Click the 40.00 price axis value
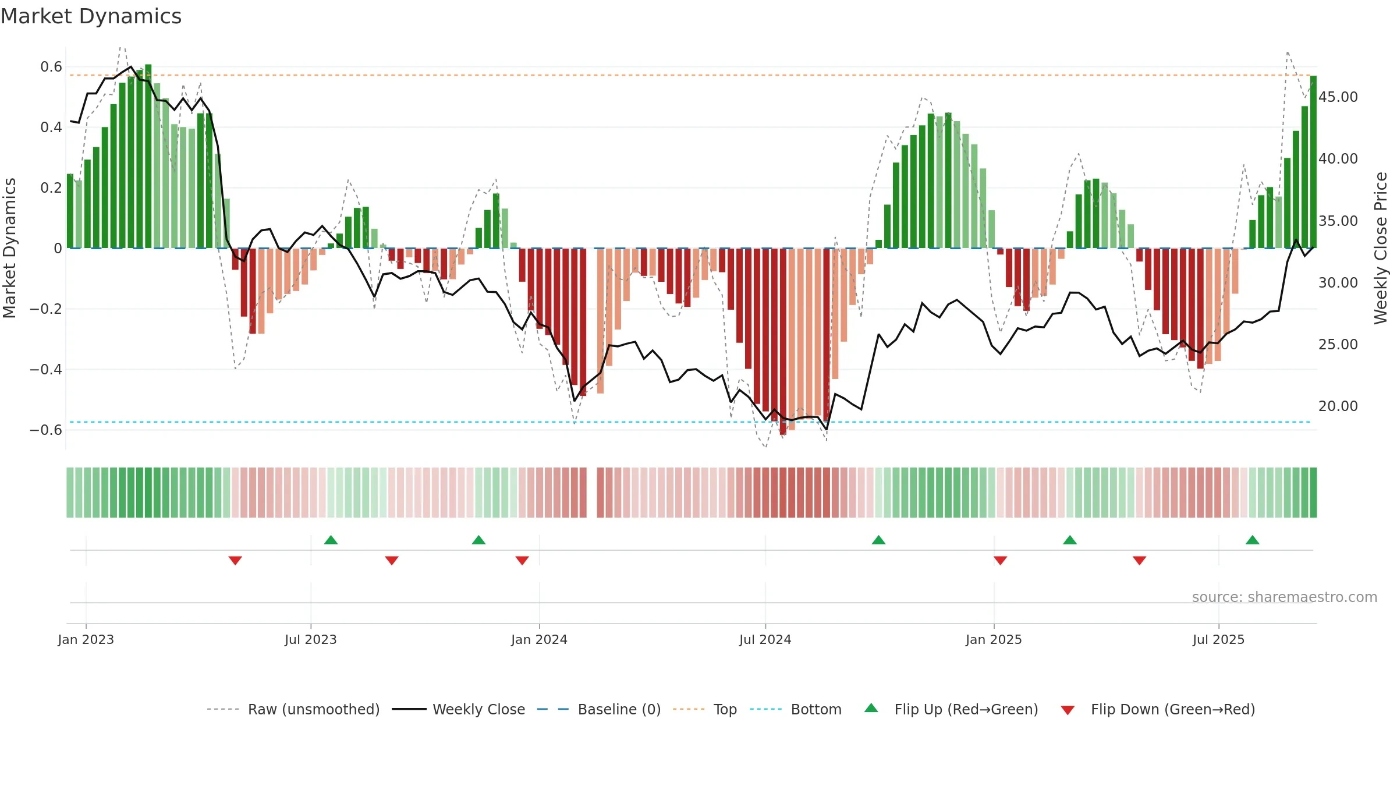 point(1338,158)
